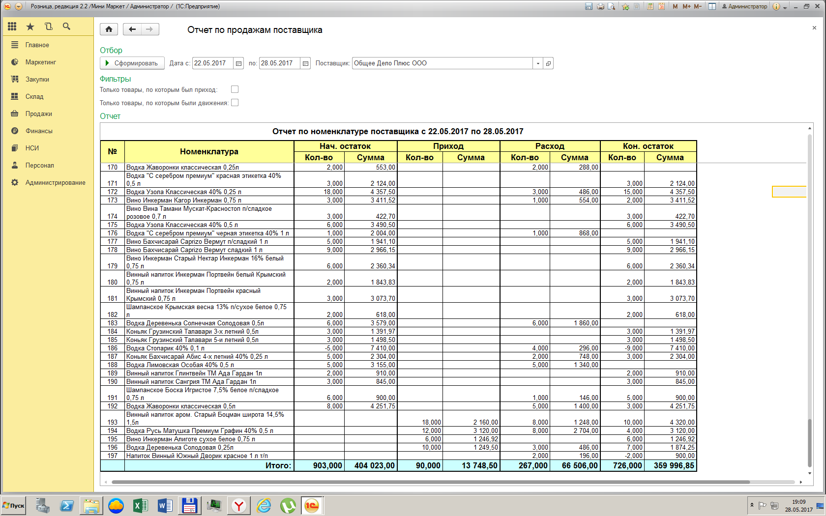Image resolution: width=826 pixels, height=516 pixels.
Task: Open the calculator icon
Action: 650,6
